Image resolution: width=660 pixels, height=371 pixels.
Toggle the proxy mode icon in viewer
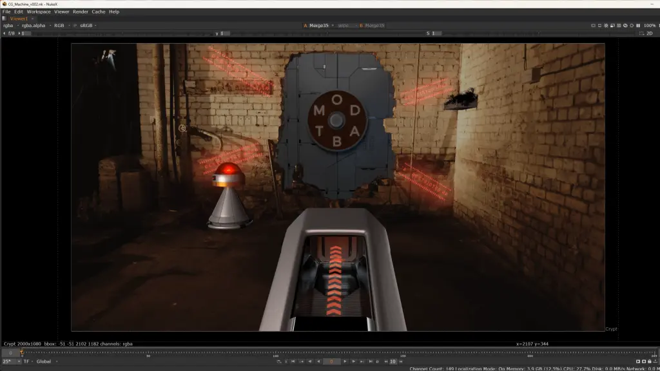click(x=612, y=26)
